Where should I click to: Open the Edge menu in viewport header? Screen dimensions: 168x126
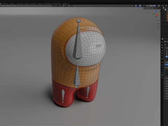(8, 6)
